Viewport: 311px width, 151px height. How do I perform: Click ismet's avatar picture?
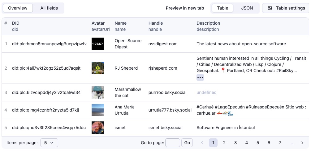(x=98, y=128)
